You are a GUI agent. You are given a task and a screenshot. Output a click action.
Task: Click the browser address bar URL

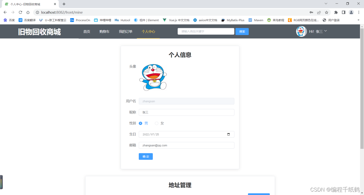coord(62,12)
